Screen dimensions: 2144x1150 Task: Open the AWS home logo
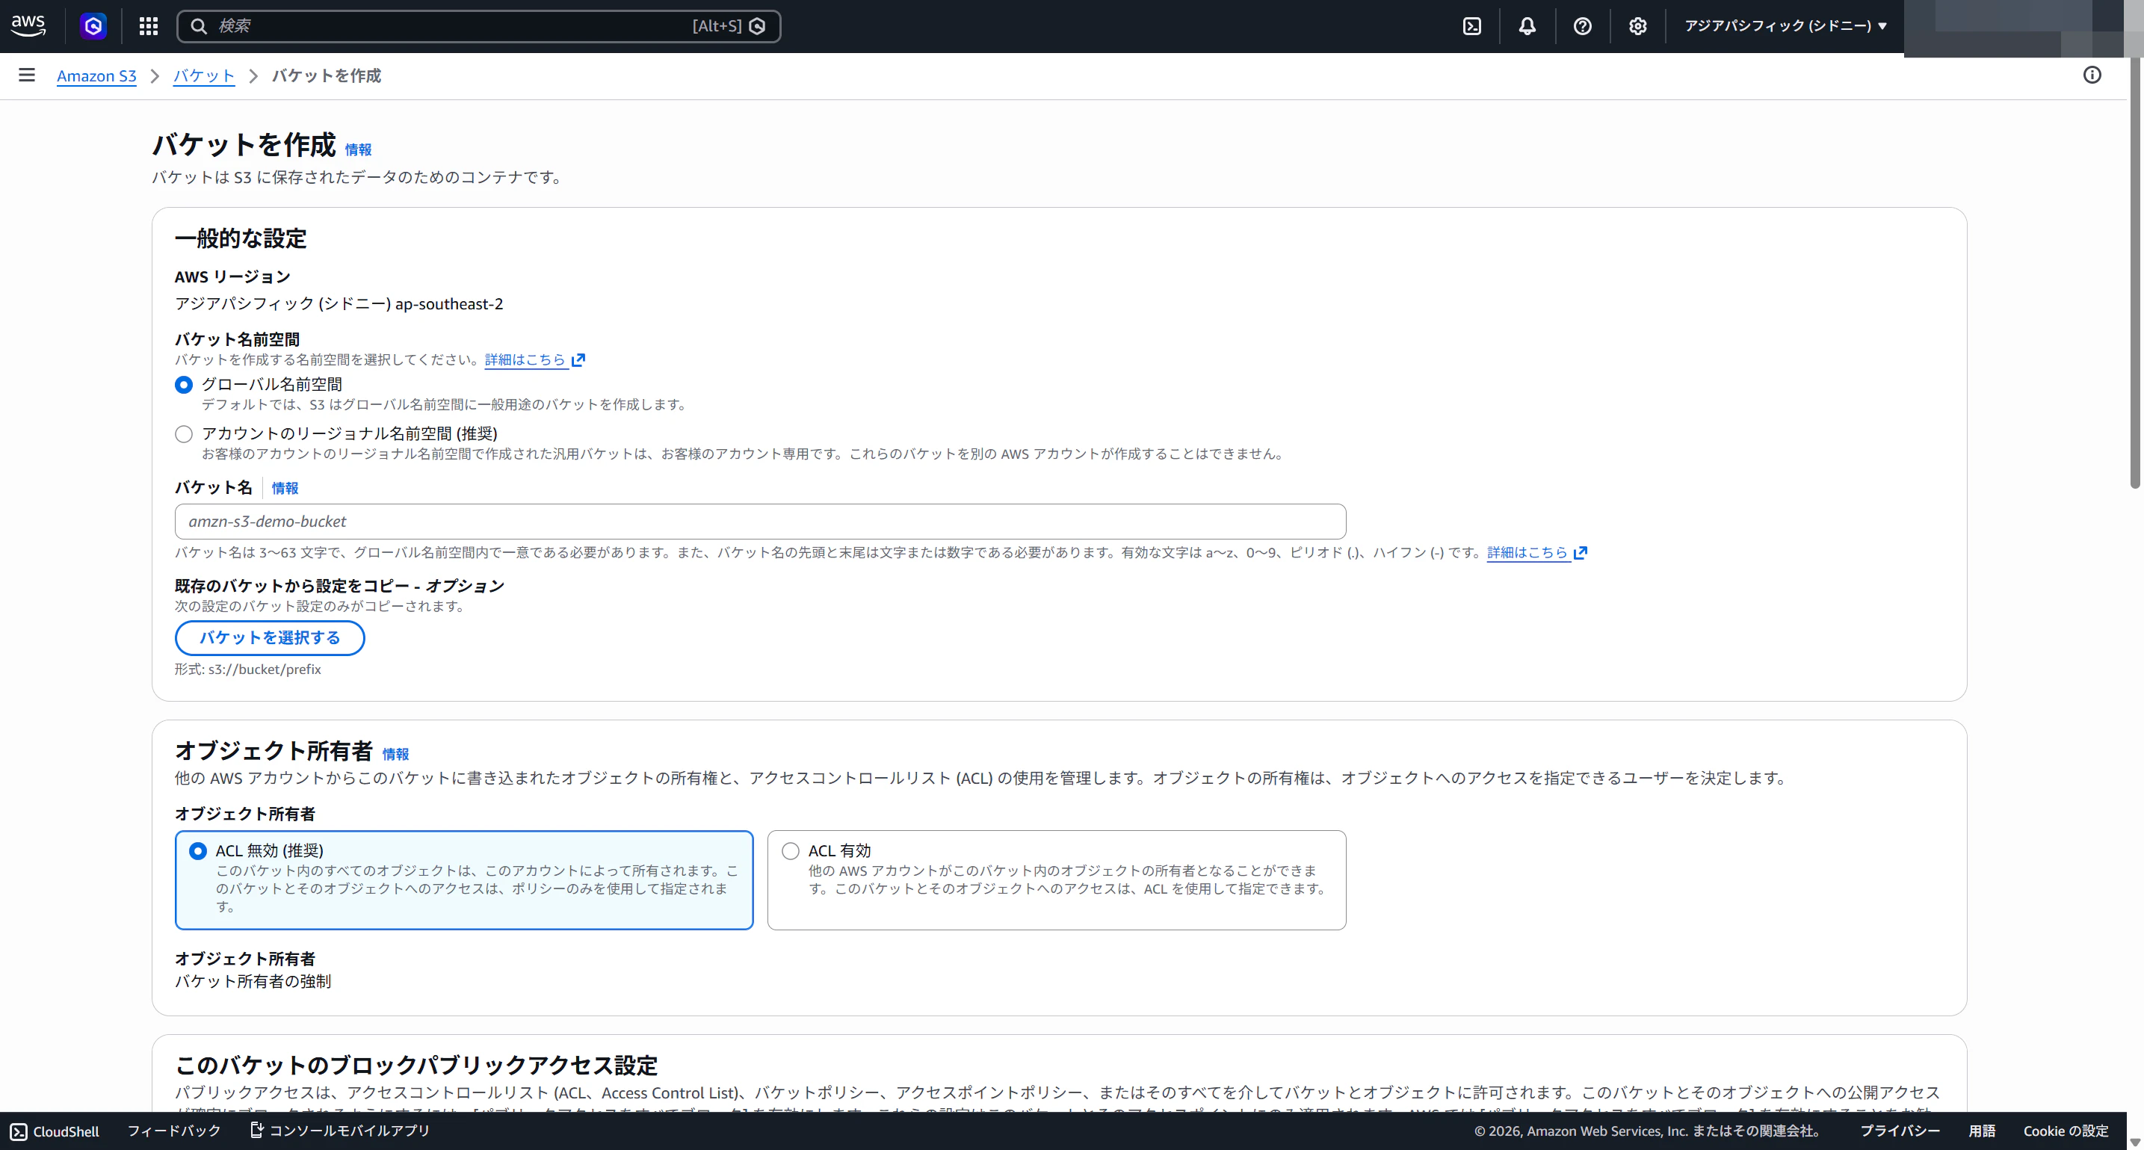28,26
